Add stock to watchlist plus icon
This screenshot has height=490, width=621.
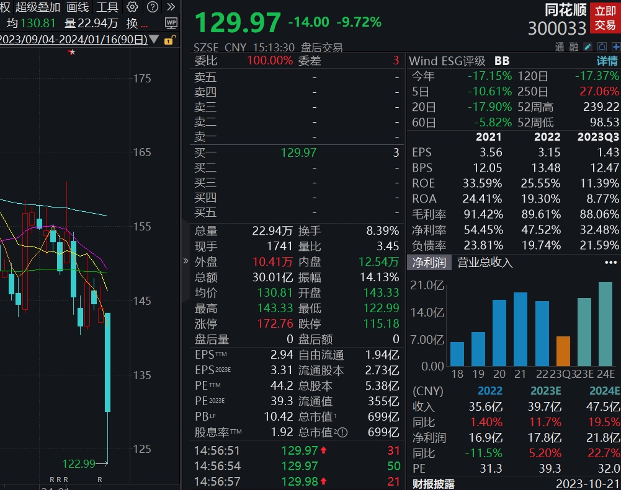(x=616, y=46)
